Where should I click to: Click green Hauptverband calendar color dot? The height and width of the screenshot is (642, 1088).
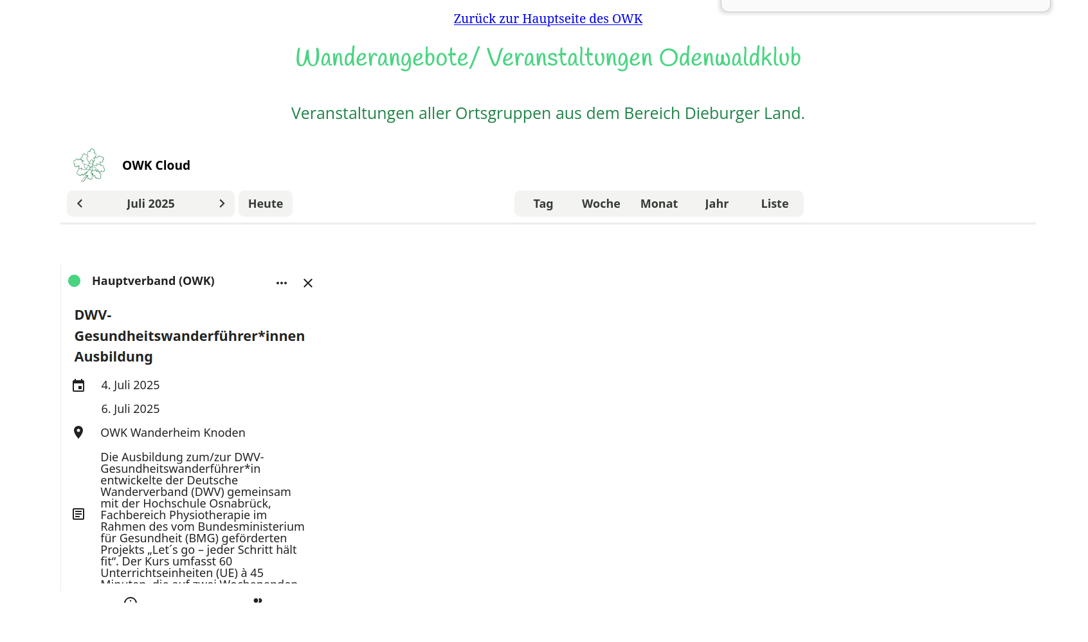coord(75,281)
